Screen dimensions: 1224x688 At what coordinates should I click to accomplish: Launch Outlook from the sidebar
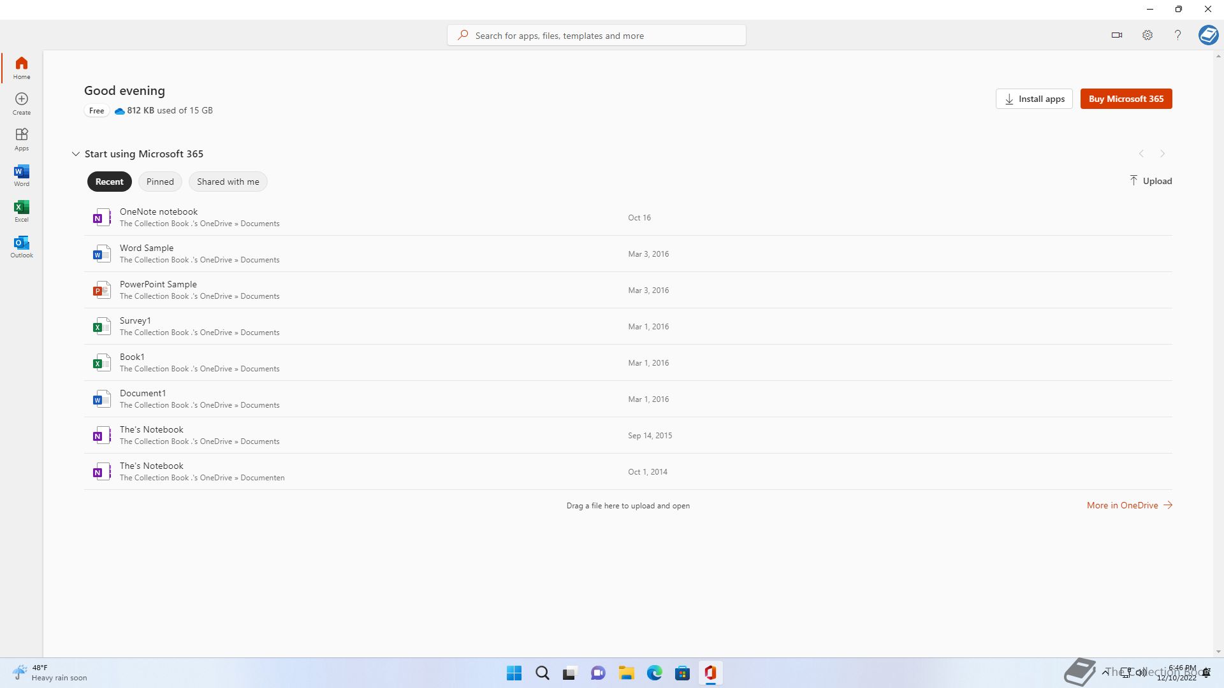pyautogui.click(x=22, y=247)
